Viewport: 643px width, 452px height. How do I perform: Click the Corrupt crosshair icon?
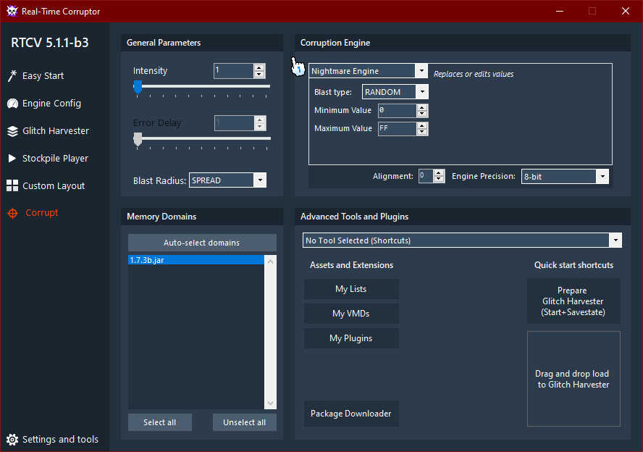click(x=13, y=213)
